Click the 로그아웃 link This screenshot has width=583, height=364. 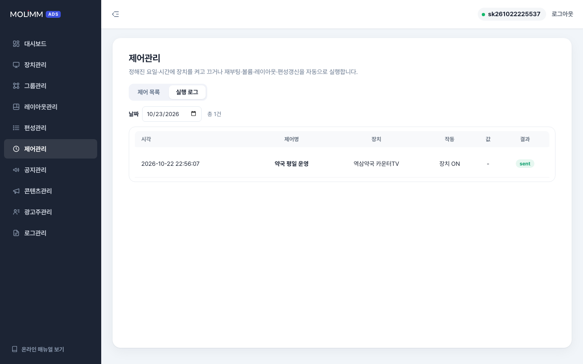pyautogui.click(x=562, y=14)
